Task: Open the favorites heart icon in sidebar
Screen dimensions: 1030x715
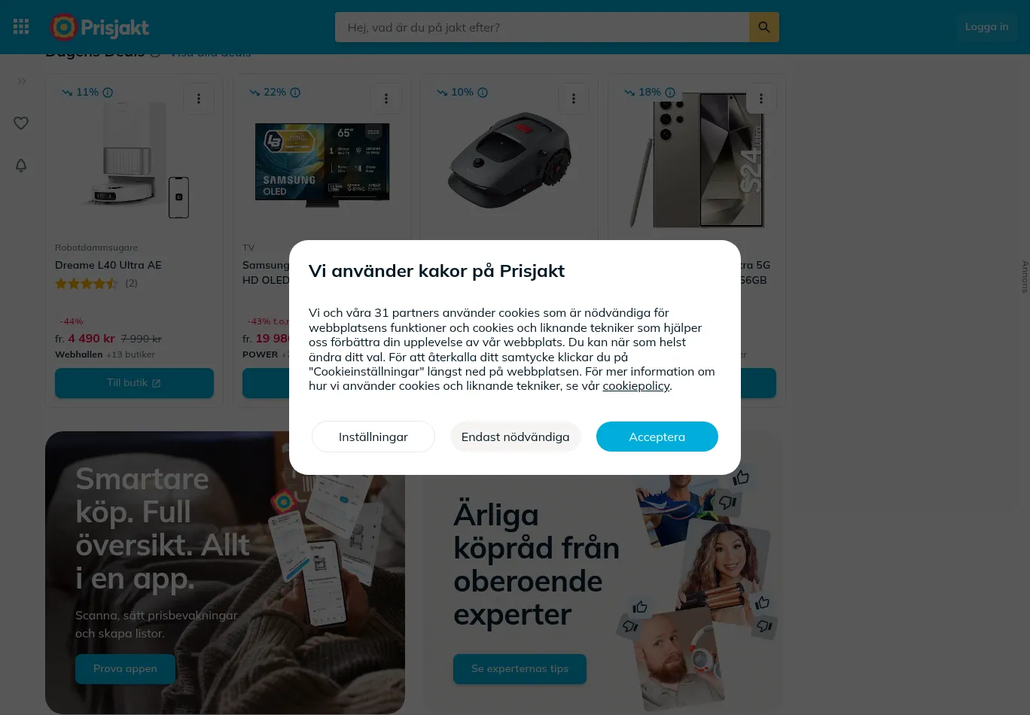Action: (x=21, y=123)
